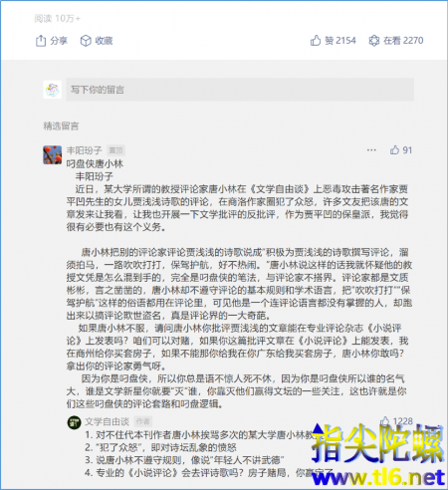Click the favorite (收藏) cube icon
Viewport: 448px width, 490px height.
pyautogui.click(x=86, y=41)
